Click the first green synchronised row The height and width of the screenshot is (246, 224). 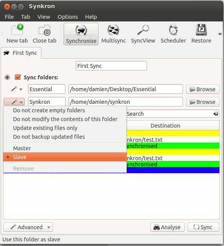click(173, 146)
